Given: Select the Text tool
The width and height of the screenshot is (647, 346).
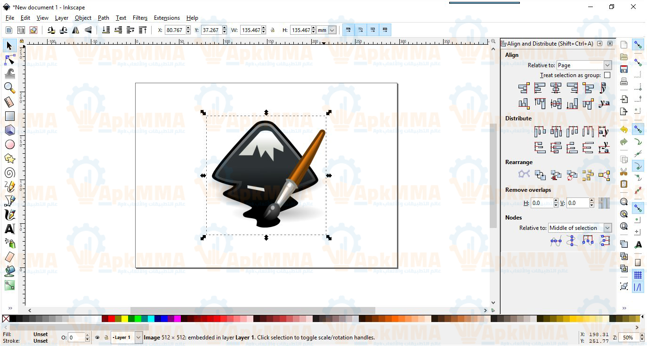Looking at the screenshot, I should click(9, 229).
